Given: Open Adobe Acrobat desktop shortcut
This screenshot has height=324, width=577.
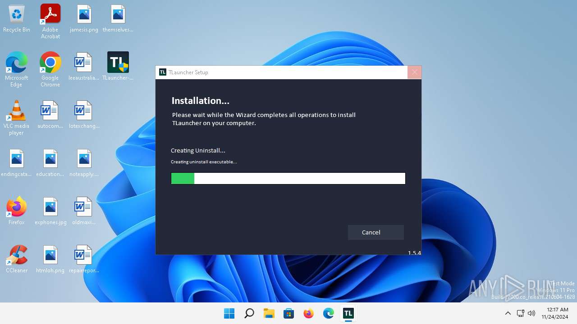Looking at the screenshot, I should [50, 21].
